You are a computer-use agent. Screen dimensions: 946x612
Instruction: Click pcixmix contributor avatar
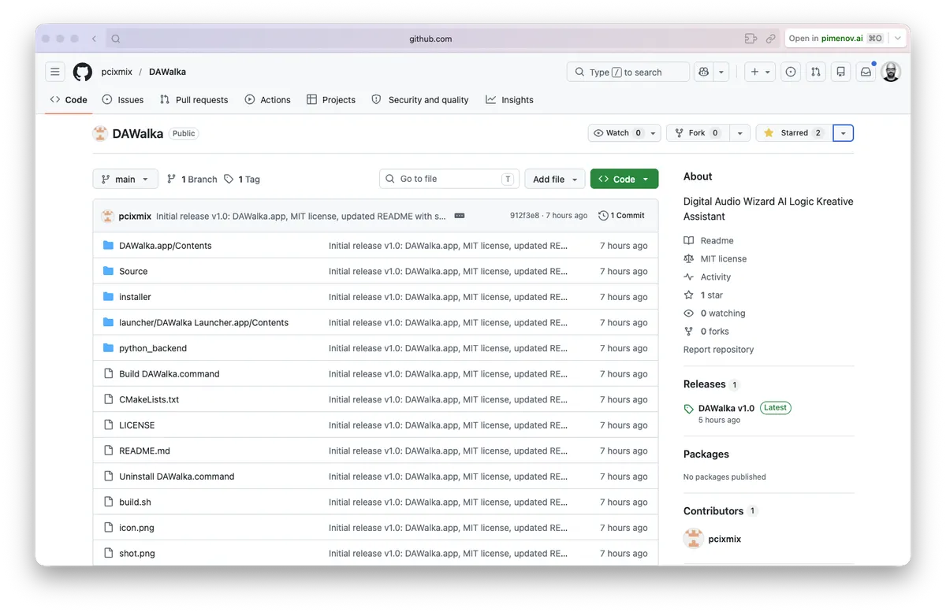click(x=693, y=539)
